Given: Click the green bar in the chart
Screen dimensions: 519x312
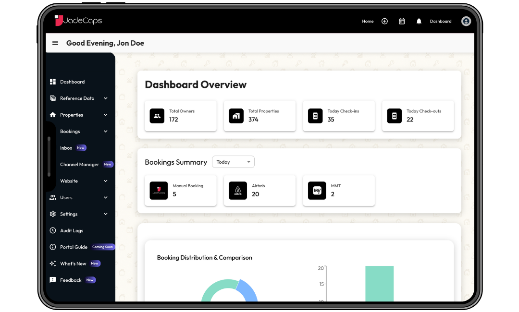Looking at the screenshot, I should [x=379, y=284].
